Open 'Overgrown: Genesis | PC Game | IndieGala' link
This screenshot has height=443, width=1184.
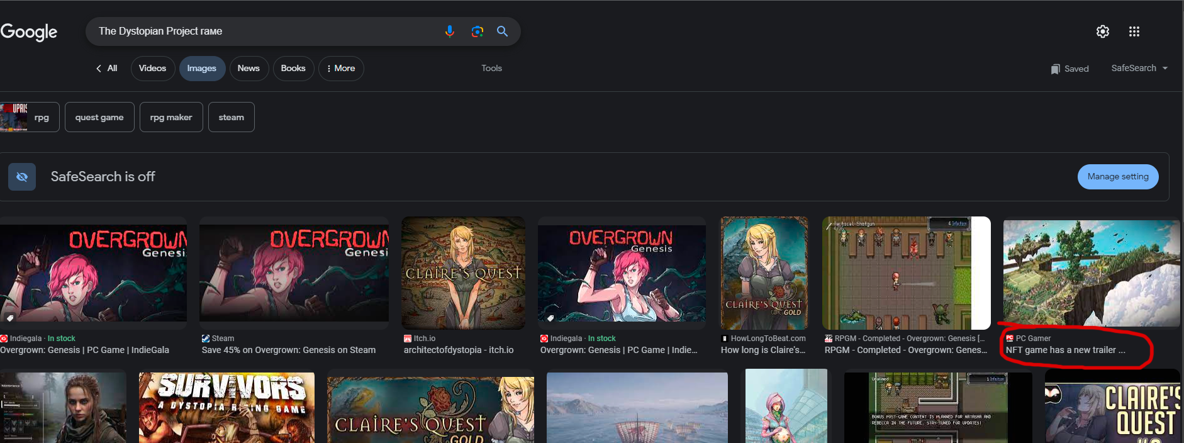tap(85, 350)
